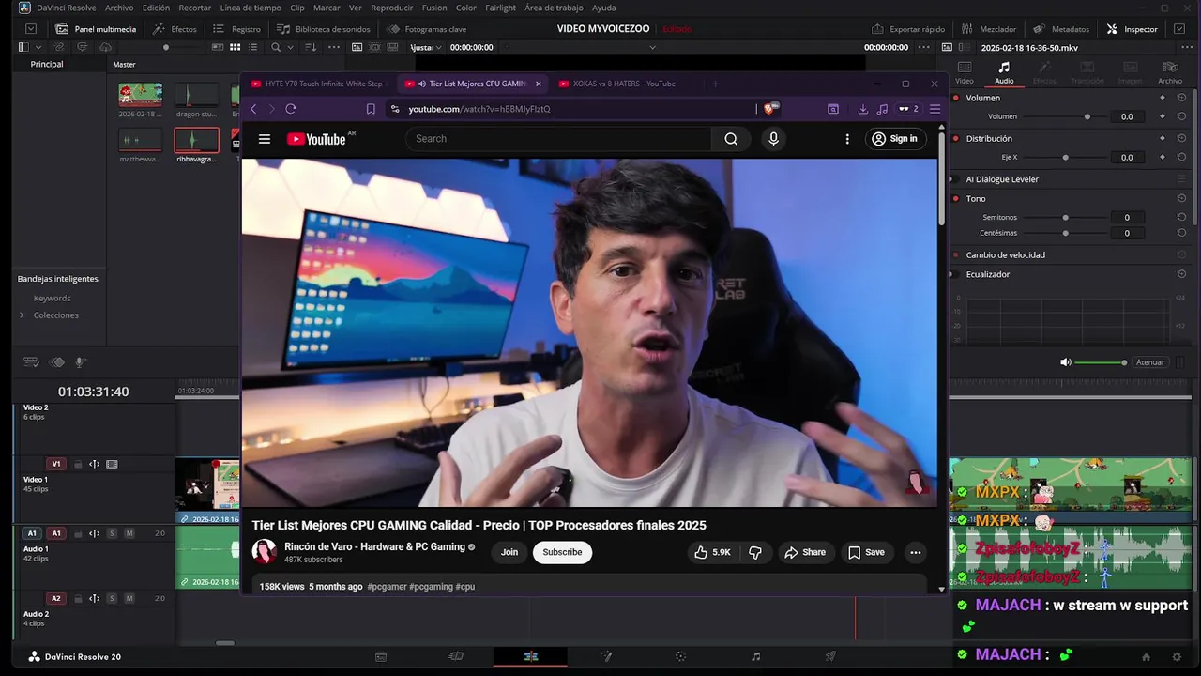This screenshot has width=1201, height=676.
Task: Click the media pool sort icon
Action: click(311, 47)
